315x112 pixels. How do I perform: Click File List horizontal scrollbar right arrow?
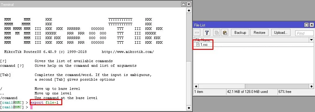(311, 86)
